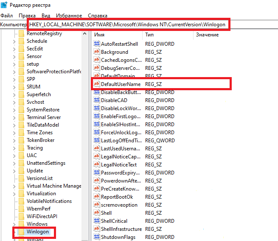This screenshot has width=278, height=241.
Task: Select the LastUsedUserna... value name
Action: click(x=121, y=149)
